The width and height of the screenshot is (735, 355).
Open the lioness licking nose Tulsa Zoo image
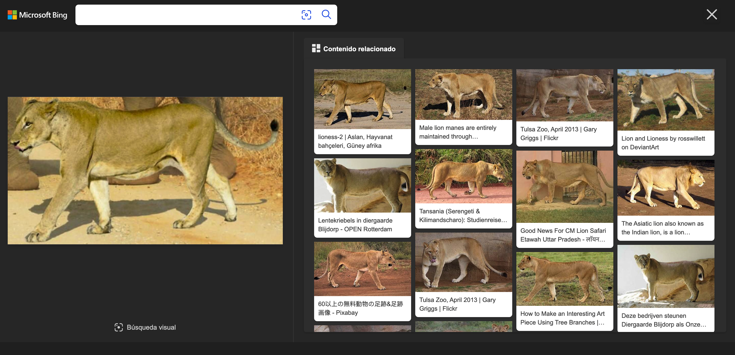(x=463, y=262)
